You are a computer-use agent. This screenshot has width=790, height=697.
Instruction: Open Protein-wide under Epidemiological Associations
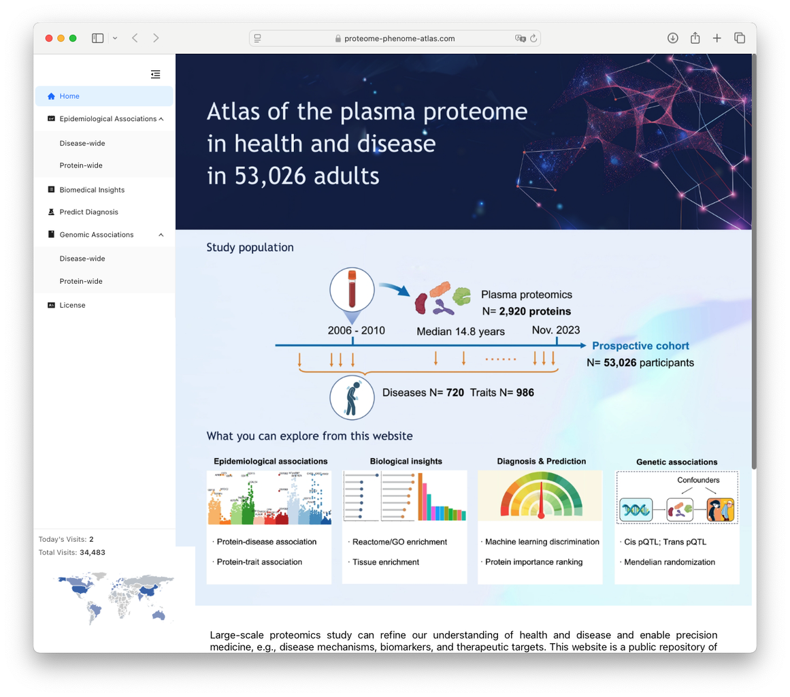(80, 165)
